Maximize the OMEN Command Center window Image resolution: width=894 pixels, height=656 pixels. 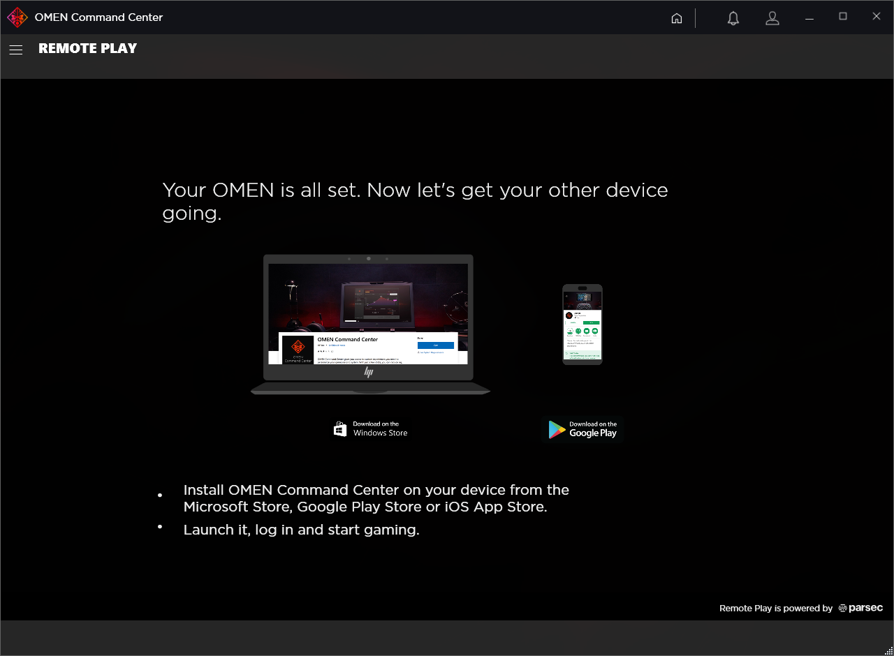(x=843, y=17)
